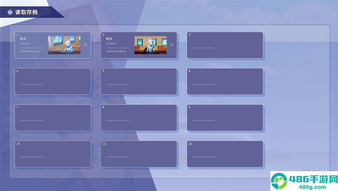Select empty save slot 12
Image resolution: width=338 pixels, height=191 pixels.
[x=225, y=154]
